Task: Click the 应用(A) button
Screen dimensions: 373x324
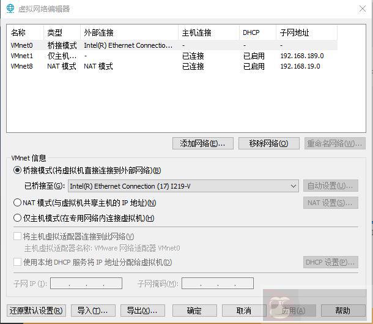Action: [294, 311]
